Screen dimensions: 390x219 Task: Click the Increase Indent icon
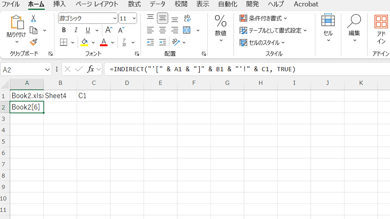click(163, 42)
